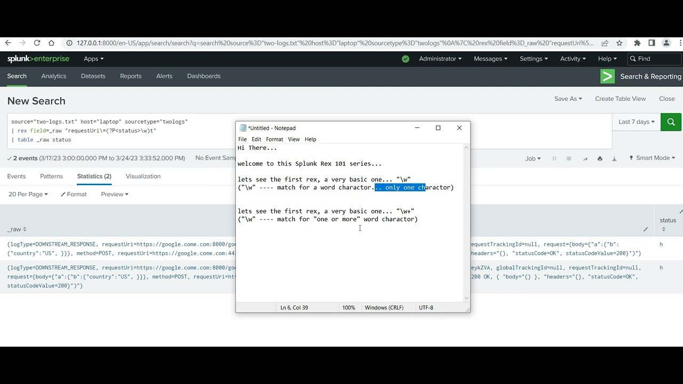Screen dimensions: 683x384
Task: Click UTF-8 encoding in Notepad status bar
Action: 426,308
